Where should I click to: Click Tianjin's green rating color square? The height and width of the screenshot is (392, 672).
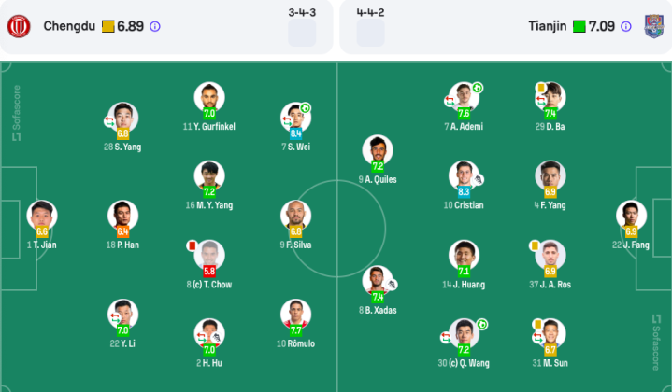pyautogui.click(x=579, y=26)
